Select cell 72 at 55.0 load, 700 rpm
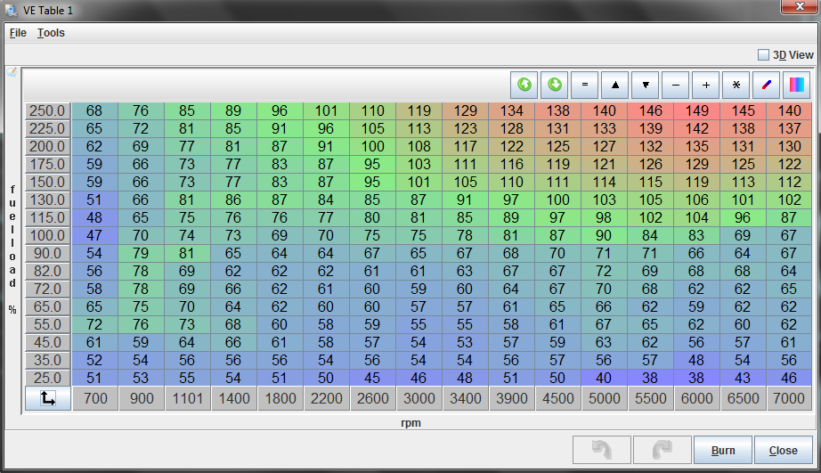 tap(94, 325)
